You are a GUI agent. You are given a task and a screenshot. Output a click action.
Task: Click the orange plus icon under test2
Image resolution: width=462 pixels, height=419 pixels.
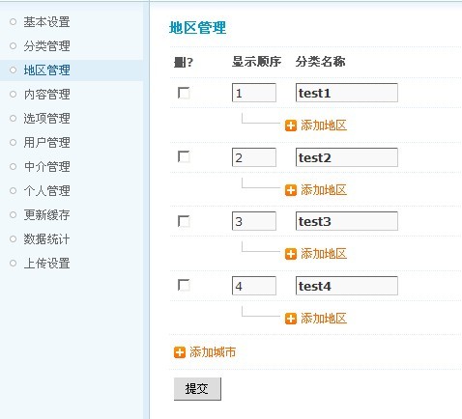click(291, 190)
